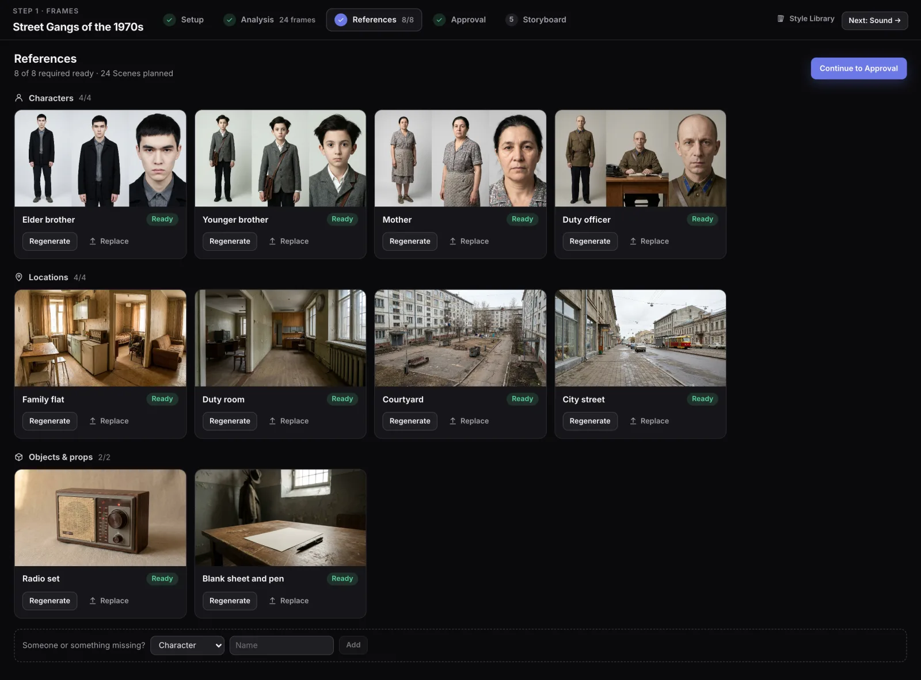The image size is (921, 680).
Task: Open the Character type dropdown
Action: pyautogui.click(x=187, y=645)
